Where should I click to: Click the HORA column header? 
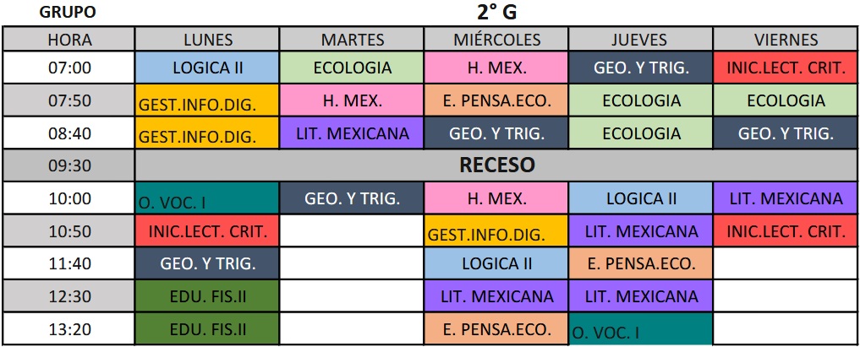pos(69,40)
